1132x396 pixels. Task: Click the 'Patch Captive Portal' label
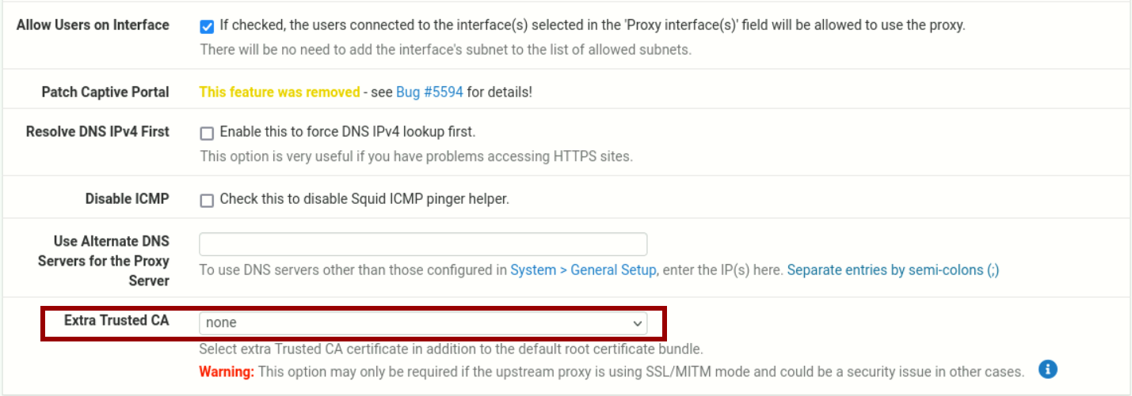pos(105,92)
